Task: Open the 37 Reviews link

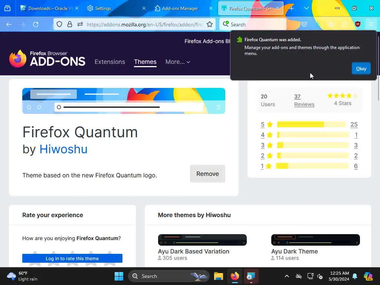Action: pyautogui.click(x=304, y=100)
